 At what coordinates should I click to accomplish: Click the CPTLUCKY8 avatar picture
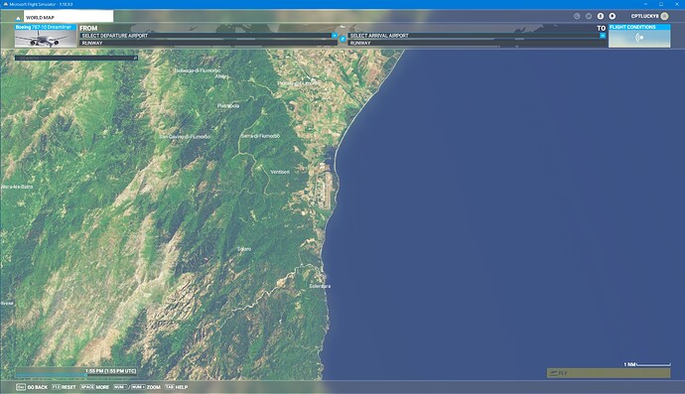tap(664, 16)
